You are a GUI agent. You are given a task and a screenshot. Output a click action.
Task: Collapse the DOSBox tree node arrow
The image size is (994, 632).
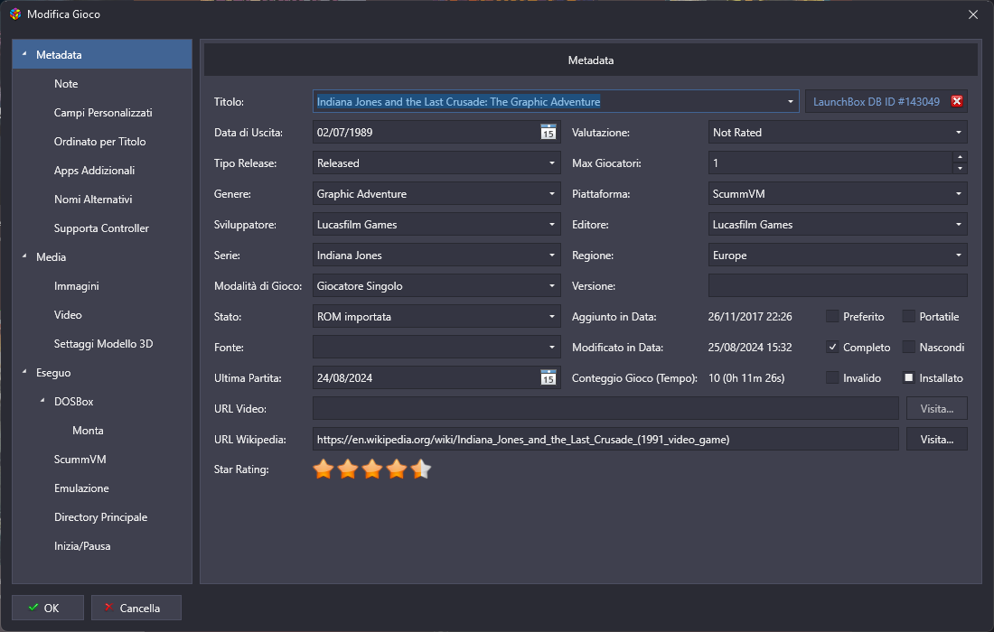[42, 401]
